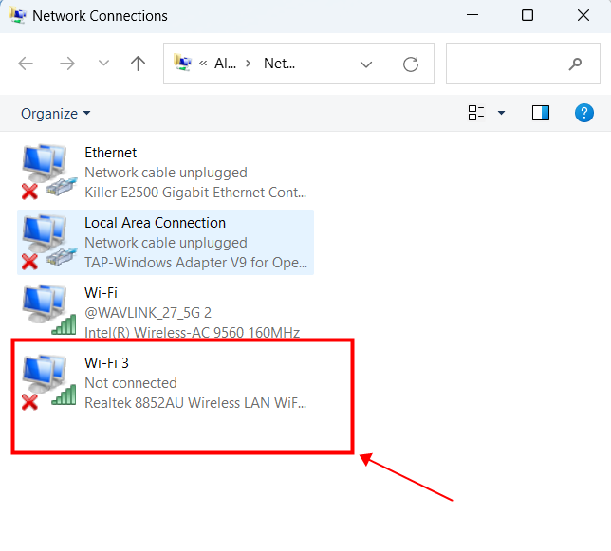
Task: Open the Recent locations dropdown arrow
Action: (103, 64)
